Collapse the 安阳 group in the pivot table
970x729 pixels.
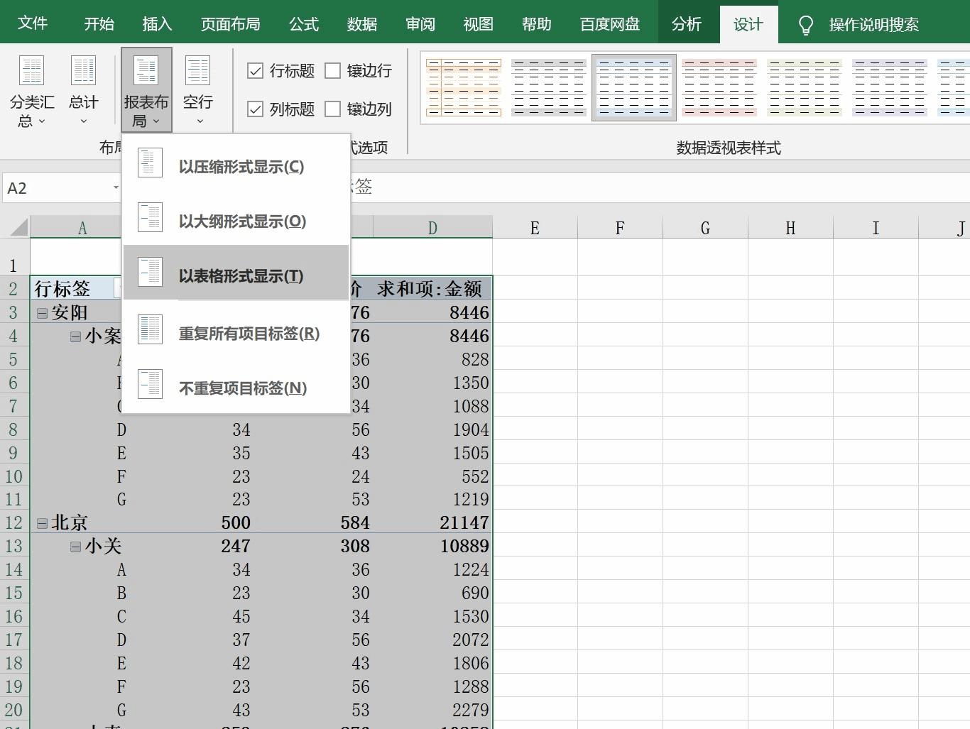tap(42, 312)
